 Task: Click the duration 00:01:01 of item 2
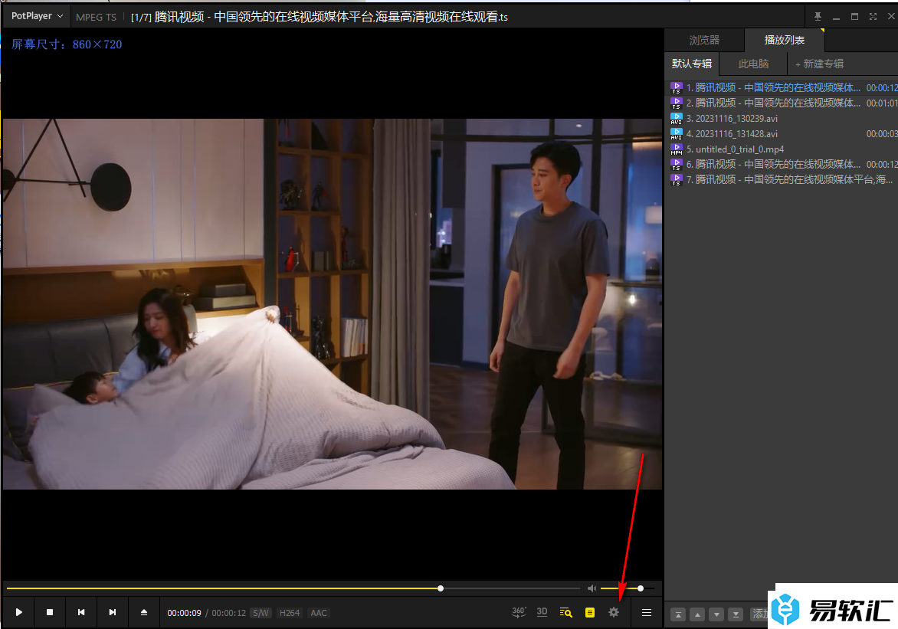coord(882,103)
